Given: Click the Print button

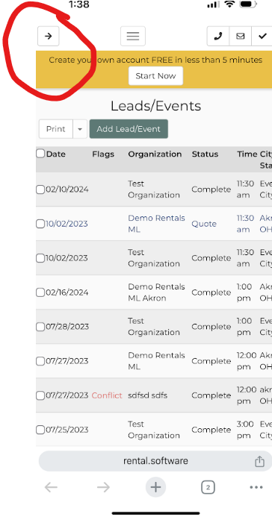Looking at the screenshot, I should click(56, 129).
